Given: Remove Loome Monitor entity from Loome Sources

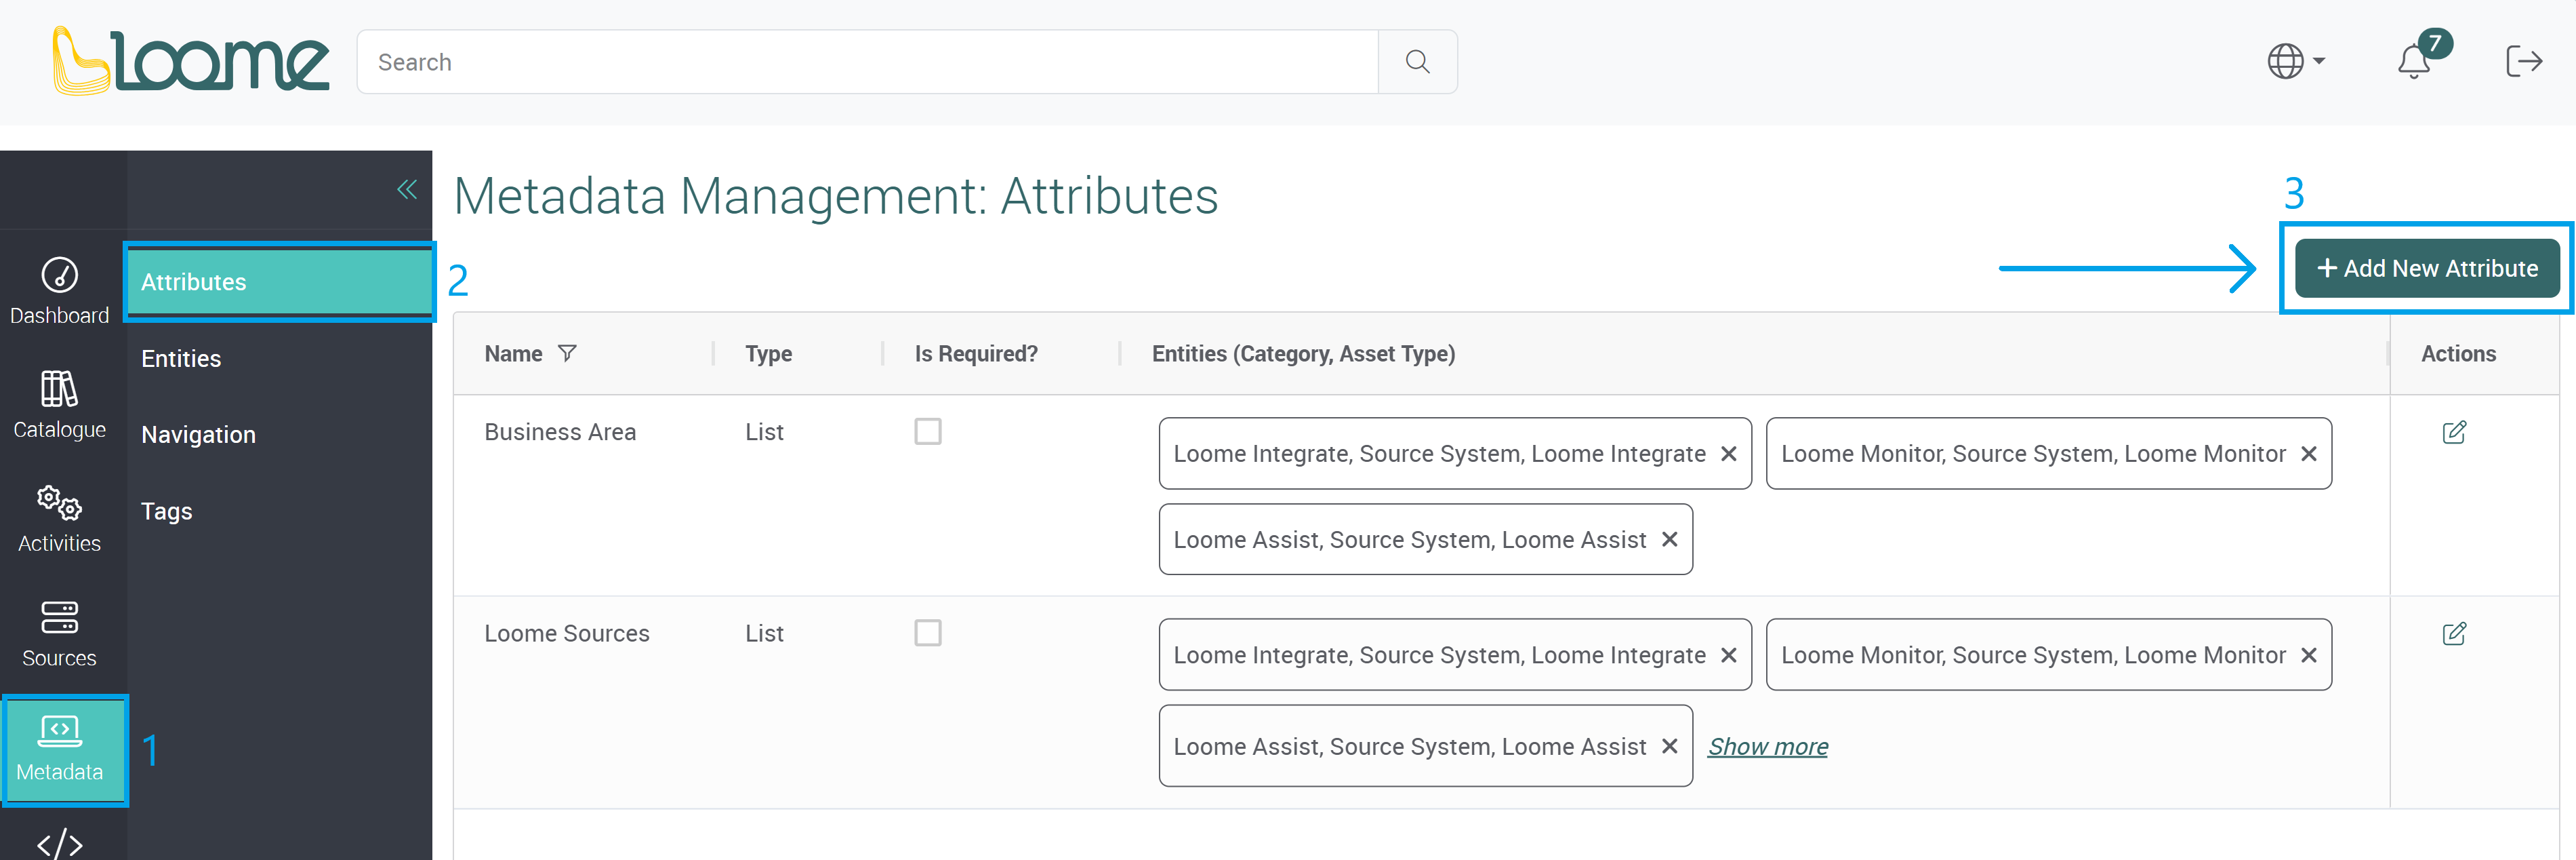Looking at the screenshot, I should (x=2308, y=654).
